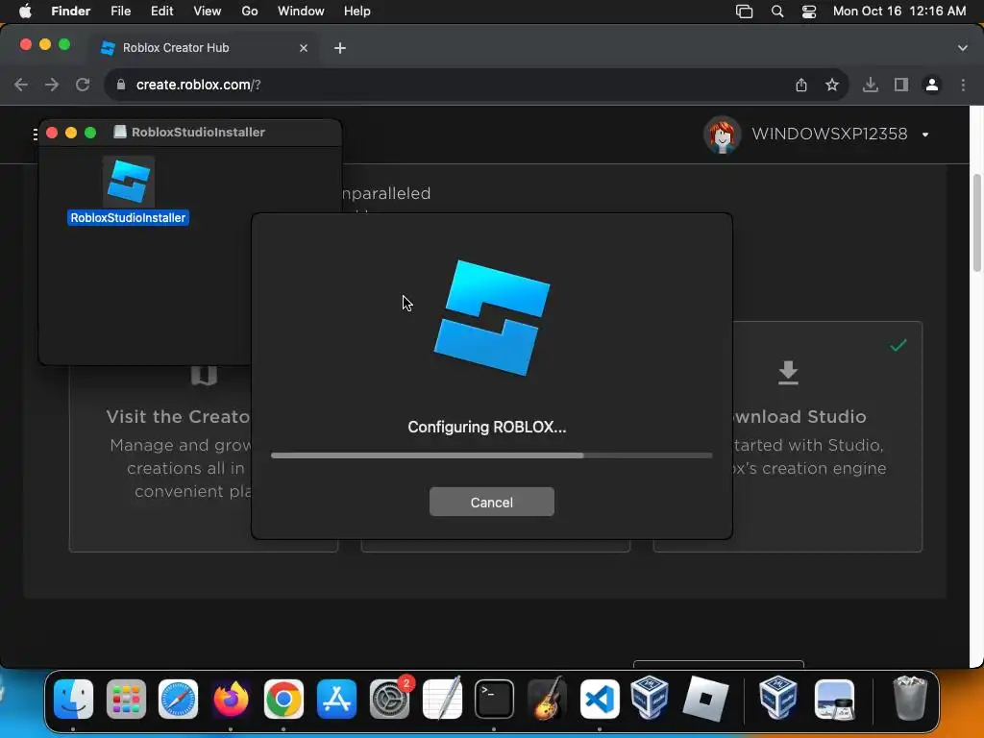Open System Settings from the Dock
Screen dimensions: 984x738
click(x=389, y=699)
